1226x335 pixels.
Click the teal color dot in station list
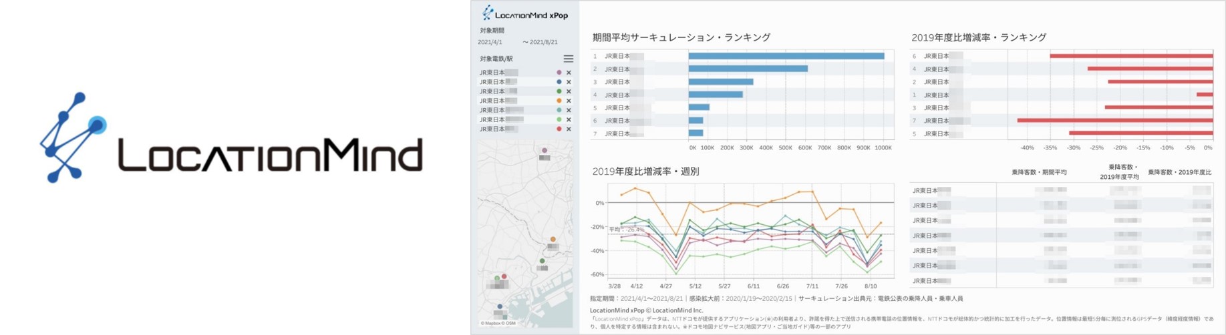[x=559, y=110]
